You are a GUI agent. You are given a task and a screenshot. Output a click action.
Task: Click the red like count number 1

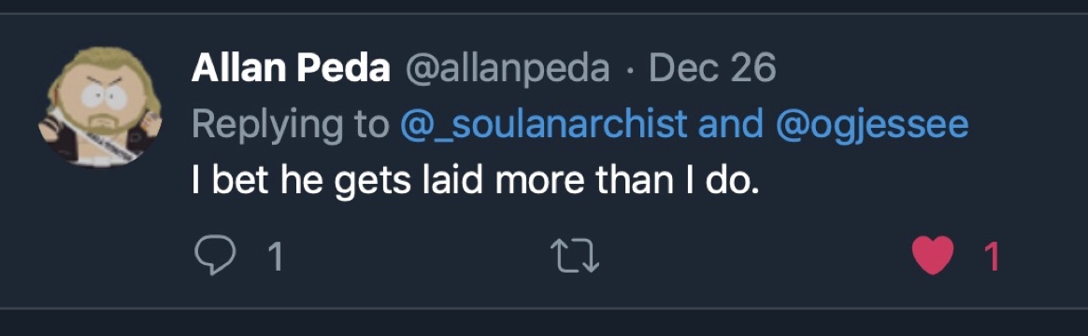pos(992,257)
